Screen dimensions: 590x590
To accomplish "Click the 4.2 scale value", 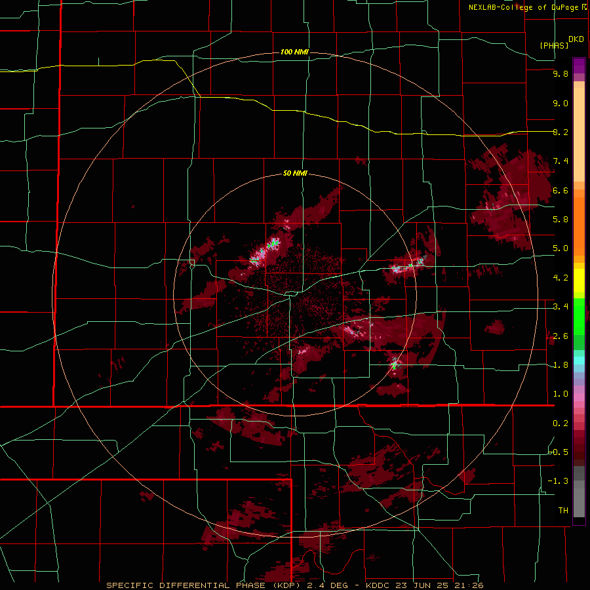I will click(x=560, y=278).
